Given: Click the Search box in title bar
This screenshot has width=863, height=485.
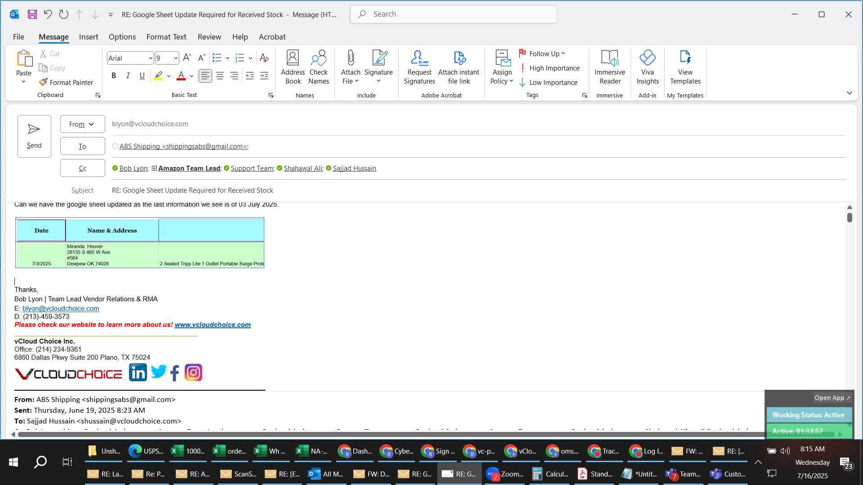Looking at the screenshot, I should (453, 14).
